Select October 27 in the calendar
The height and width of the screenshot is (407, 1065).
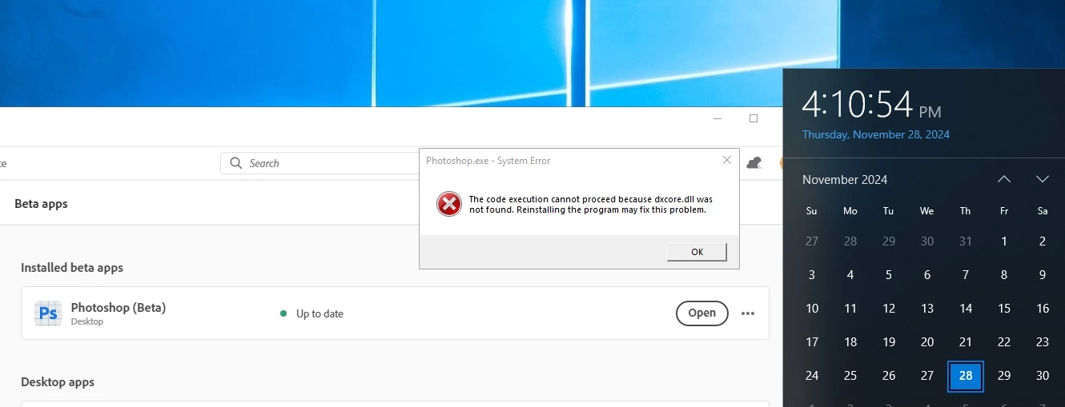tap(812, 241)
